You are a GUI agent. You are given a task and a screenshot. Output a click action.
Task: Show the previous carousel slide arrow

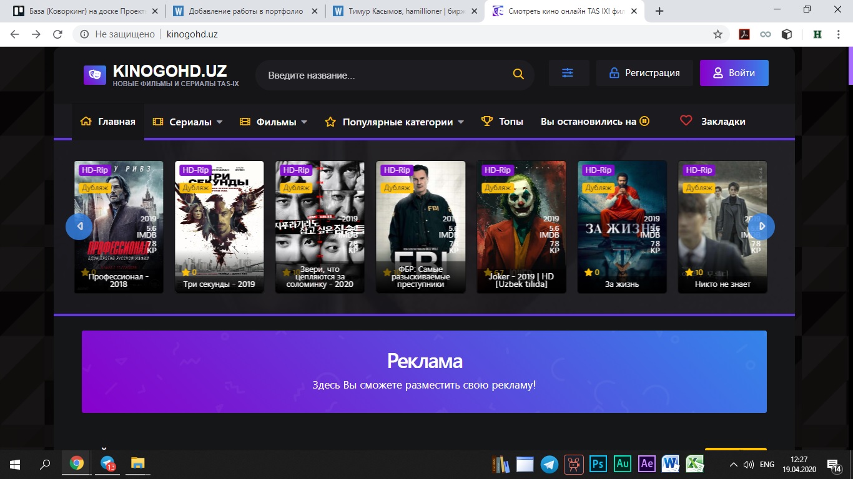coord(79,227)
